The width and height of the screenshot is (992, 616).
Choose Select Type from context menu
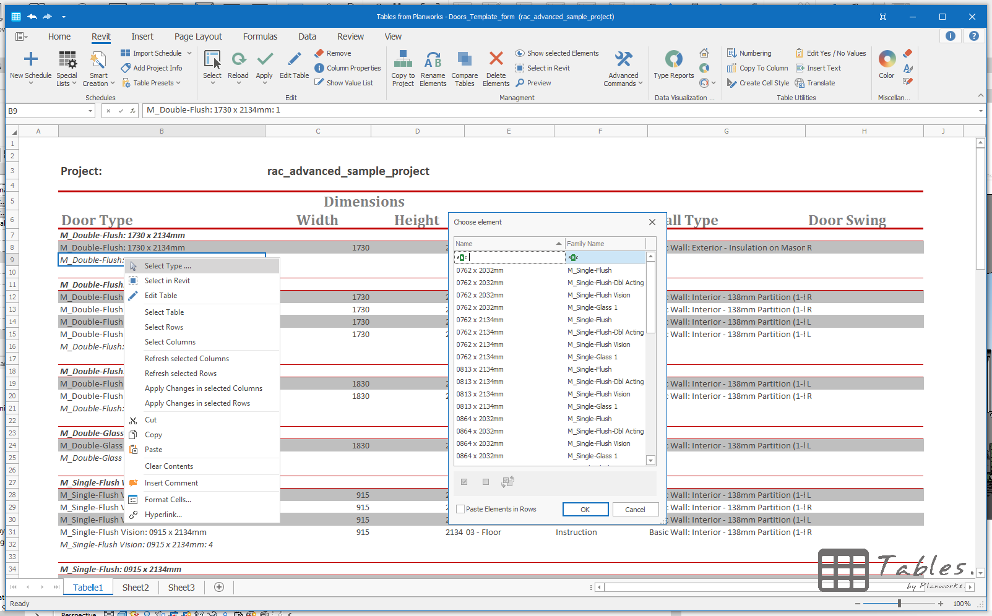click(x=168, y=266)
